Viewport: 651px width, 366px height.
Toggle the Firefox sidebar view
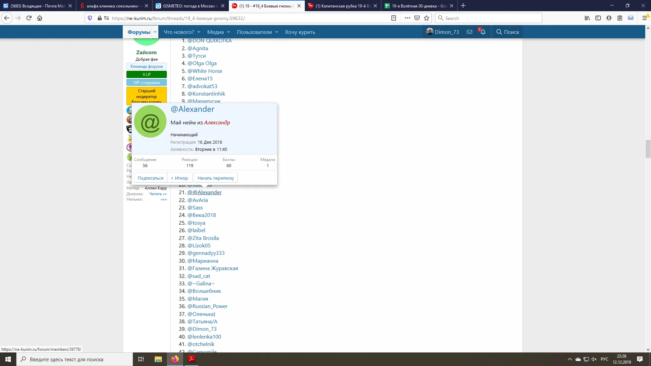coord(598,18)
